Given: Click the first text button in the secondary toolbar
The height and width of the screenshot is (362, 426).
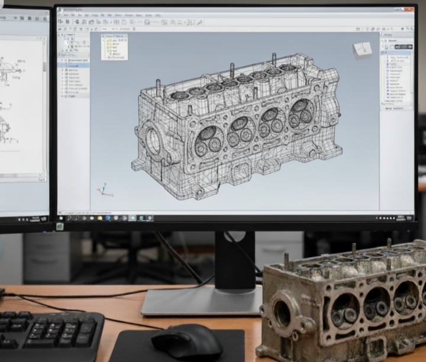Looking at the screenshot, I should click(105, 28).
